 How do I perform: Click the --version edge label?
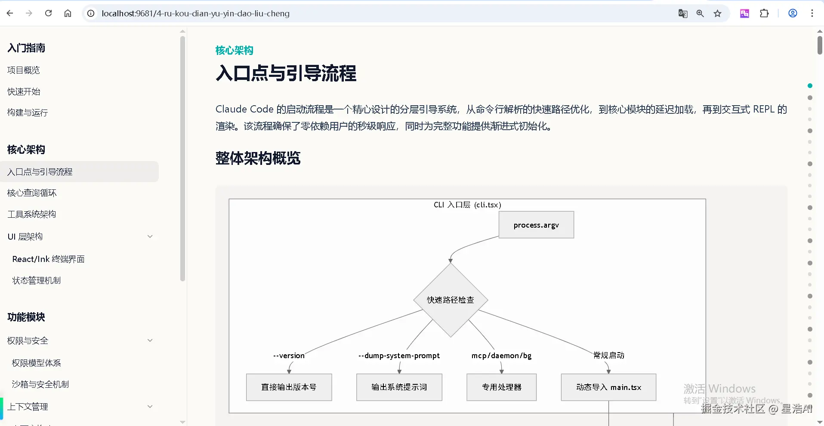289,356
